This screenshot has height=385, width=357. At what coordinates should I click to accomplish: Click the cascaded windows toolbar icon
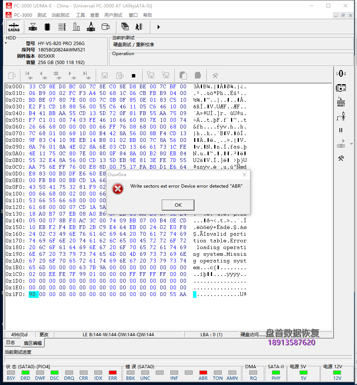coord(125,27)
